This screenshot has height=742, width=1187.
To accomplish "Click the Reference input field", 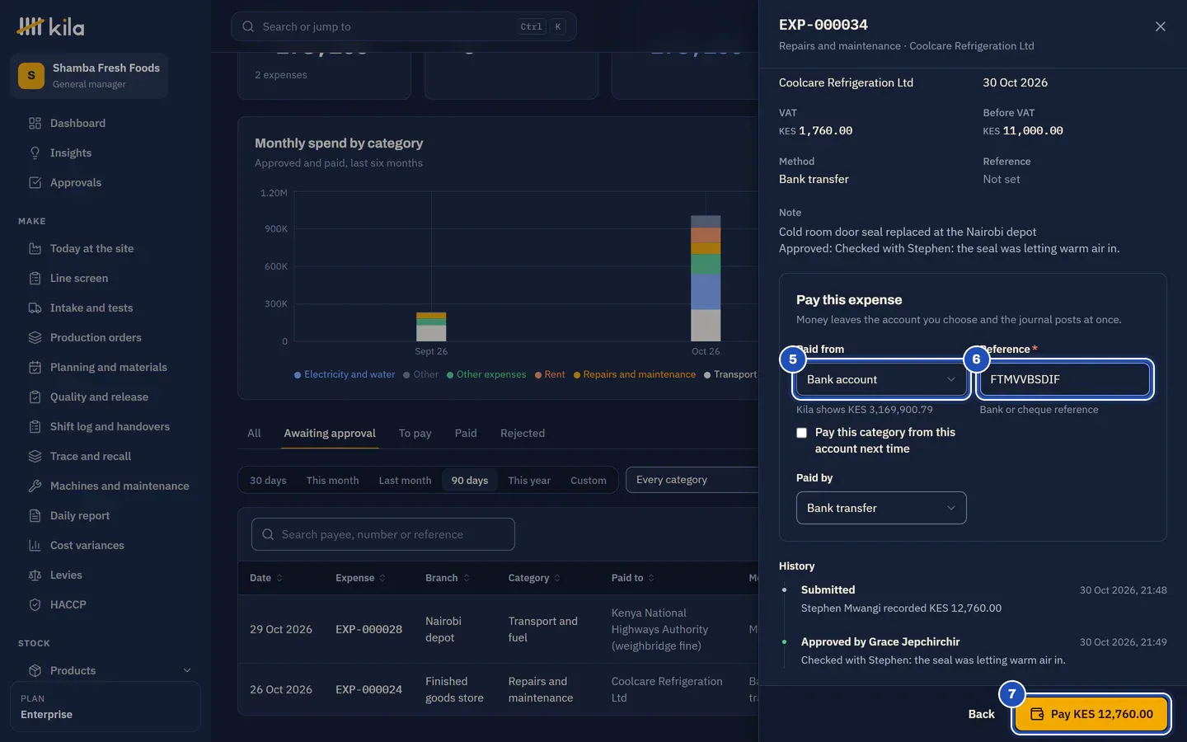I will (x=1064, y=379).
